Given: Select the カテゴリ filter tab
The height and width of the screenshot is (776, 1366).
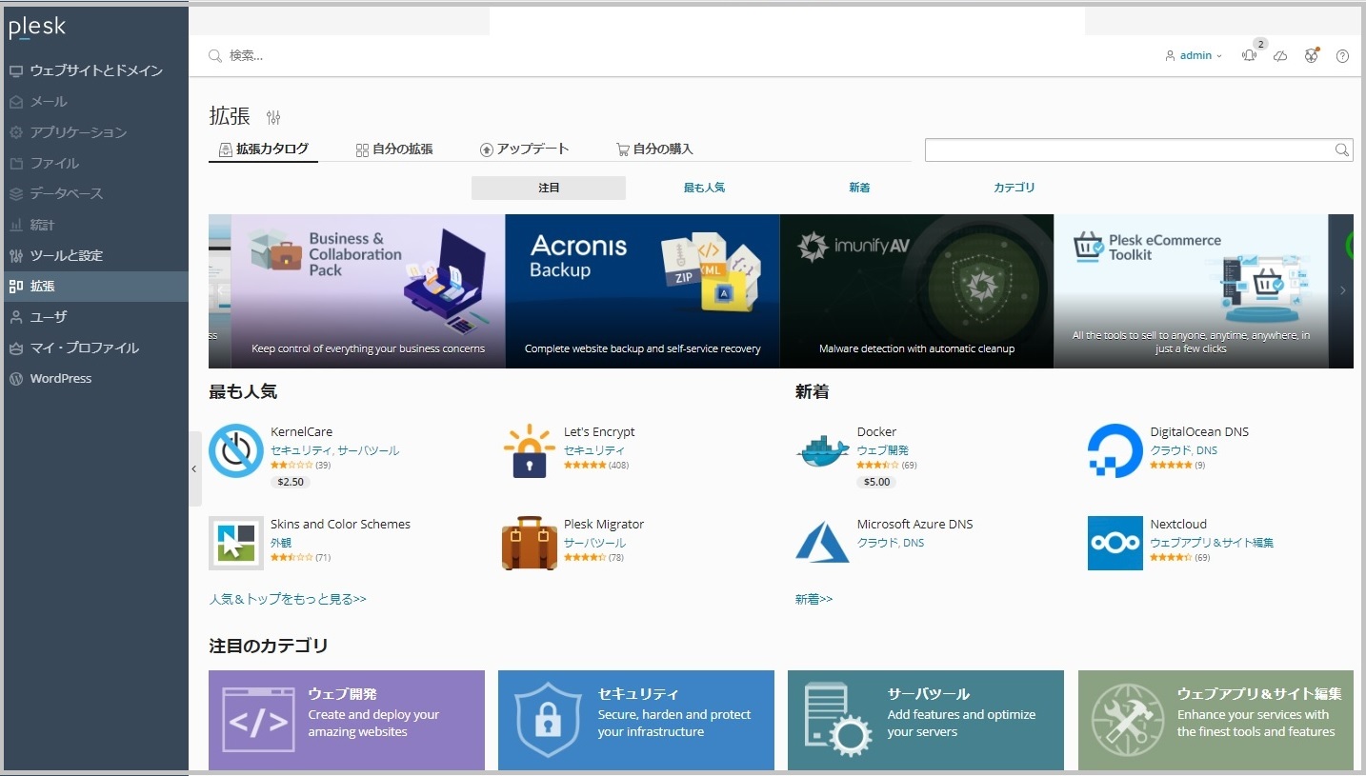Looking at the screenshot, I should [1014, 188].
